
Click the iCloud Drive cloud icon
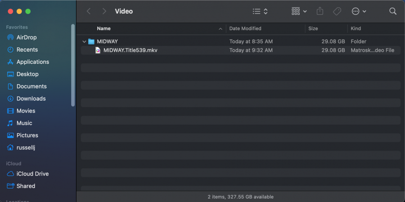coord(10,174)
